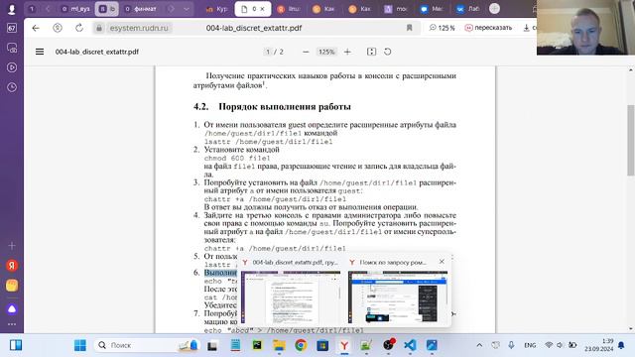Switch to the Кур tab
635x357 pixels.
click(216, 9)
